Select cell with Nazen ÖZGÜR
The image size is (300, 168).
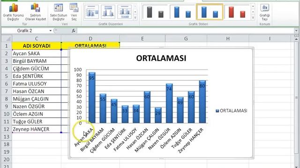[37, 106]
